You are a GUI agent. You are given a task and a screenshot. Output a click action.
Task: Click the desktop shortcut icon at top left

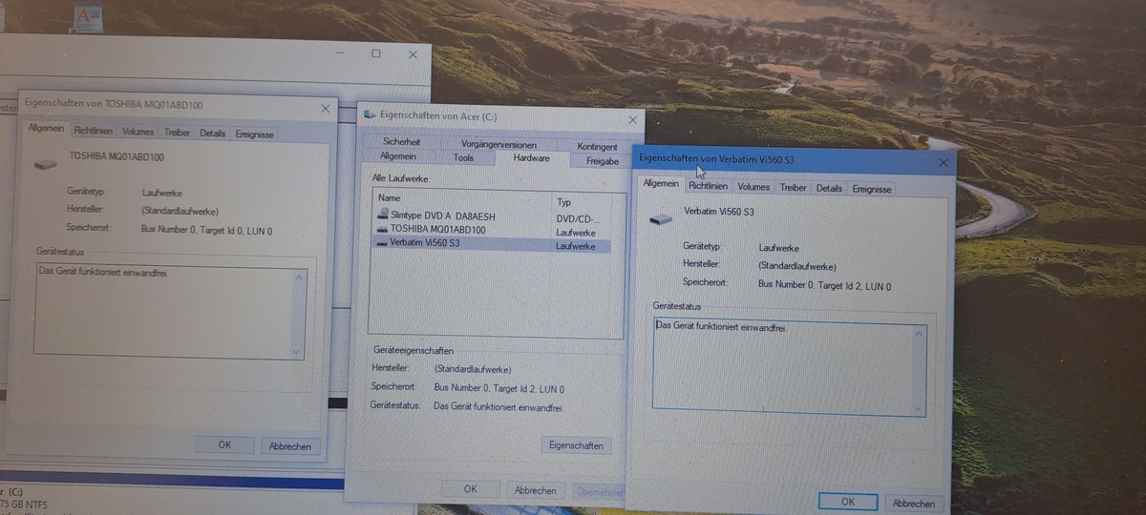point(88,17)
